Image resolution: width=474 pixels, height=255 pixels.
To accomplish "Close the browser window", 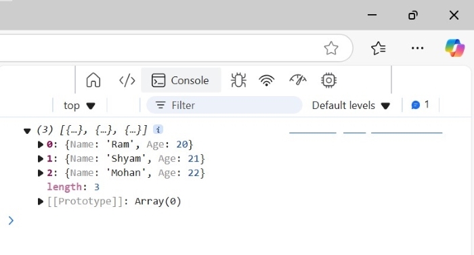I will (454, 15).
